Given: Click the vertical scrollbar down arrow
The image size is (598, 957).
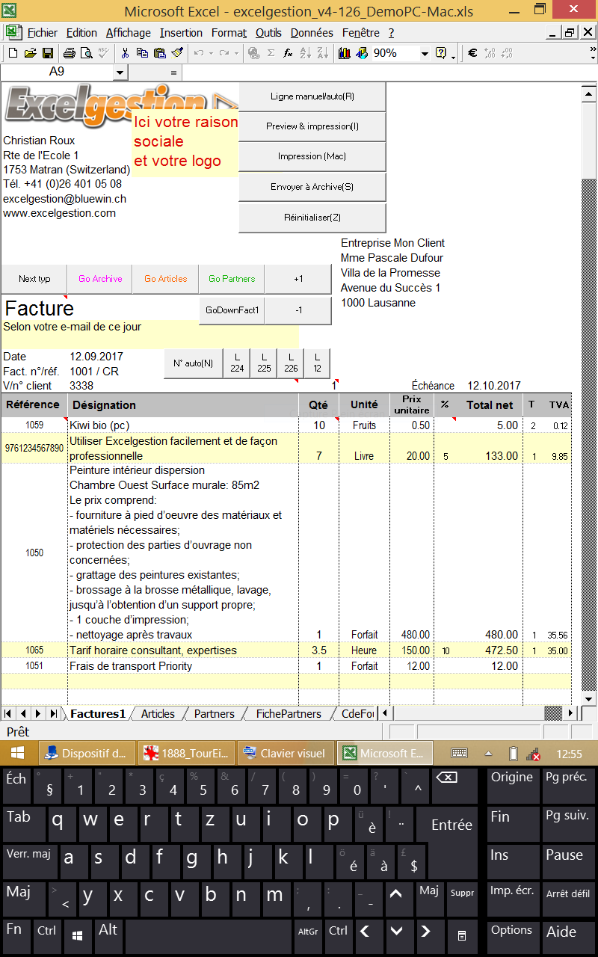Looking at the screenshot, I should pyautogui.click(x=588, y=698).
